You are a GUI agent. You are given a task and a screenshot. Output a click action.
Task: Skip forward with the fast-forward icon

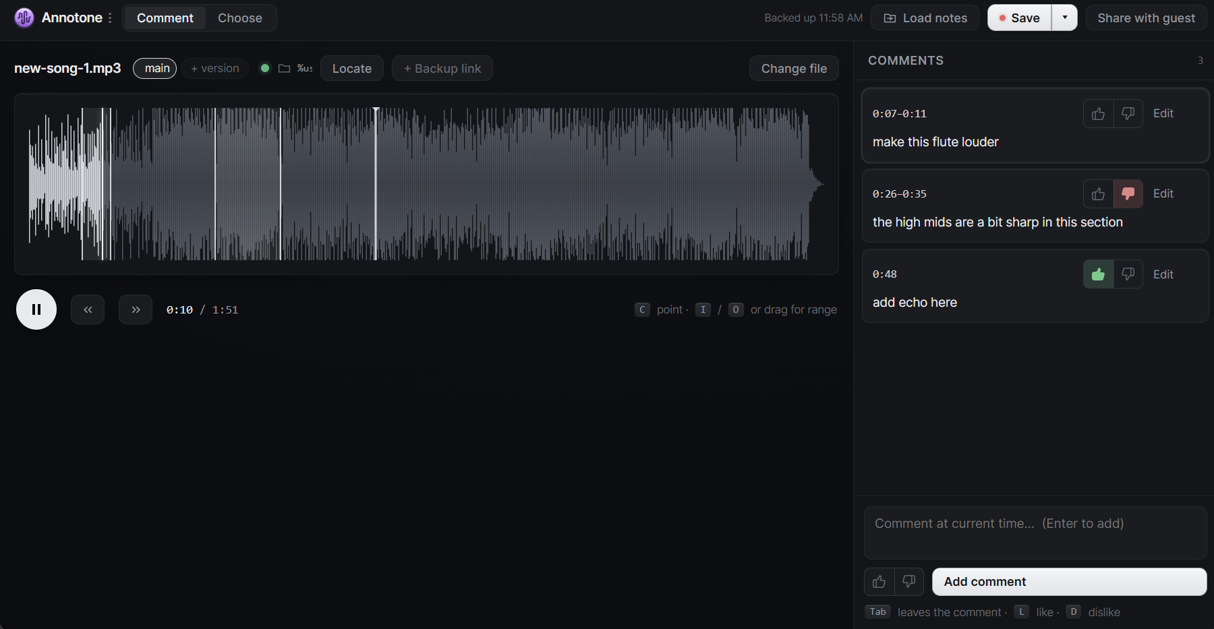pyautogui.click(x=136, y=309)
